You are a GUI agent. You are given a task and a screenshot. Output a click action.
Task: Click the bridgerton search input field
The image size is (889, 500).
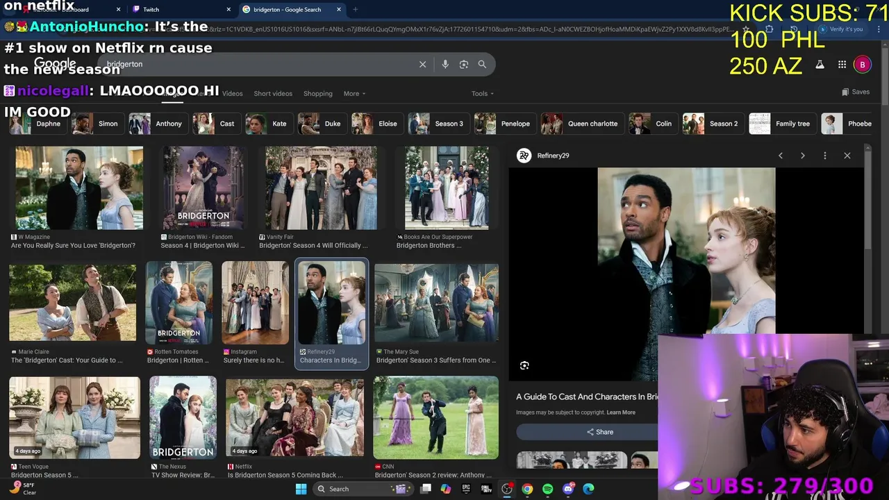(257, 64)
